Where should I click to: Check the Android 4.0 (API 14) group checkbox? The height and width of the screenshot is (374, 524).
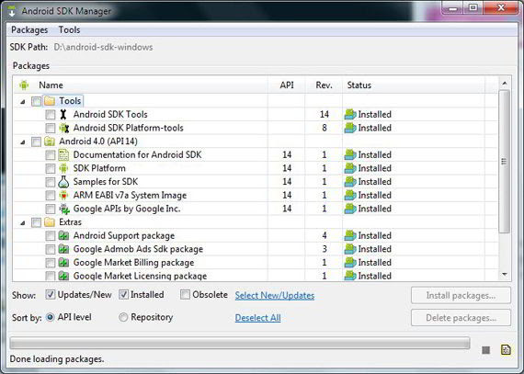click(x=36, y=142)
